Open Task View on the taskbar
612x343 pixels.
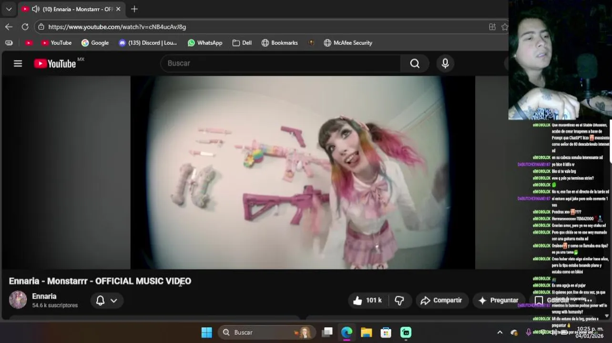(327, 333)
